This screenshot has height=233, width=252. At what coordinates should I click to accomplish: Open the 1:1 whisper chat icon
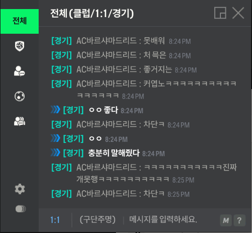point(20,71)
